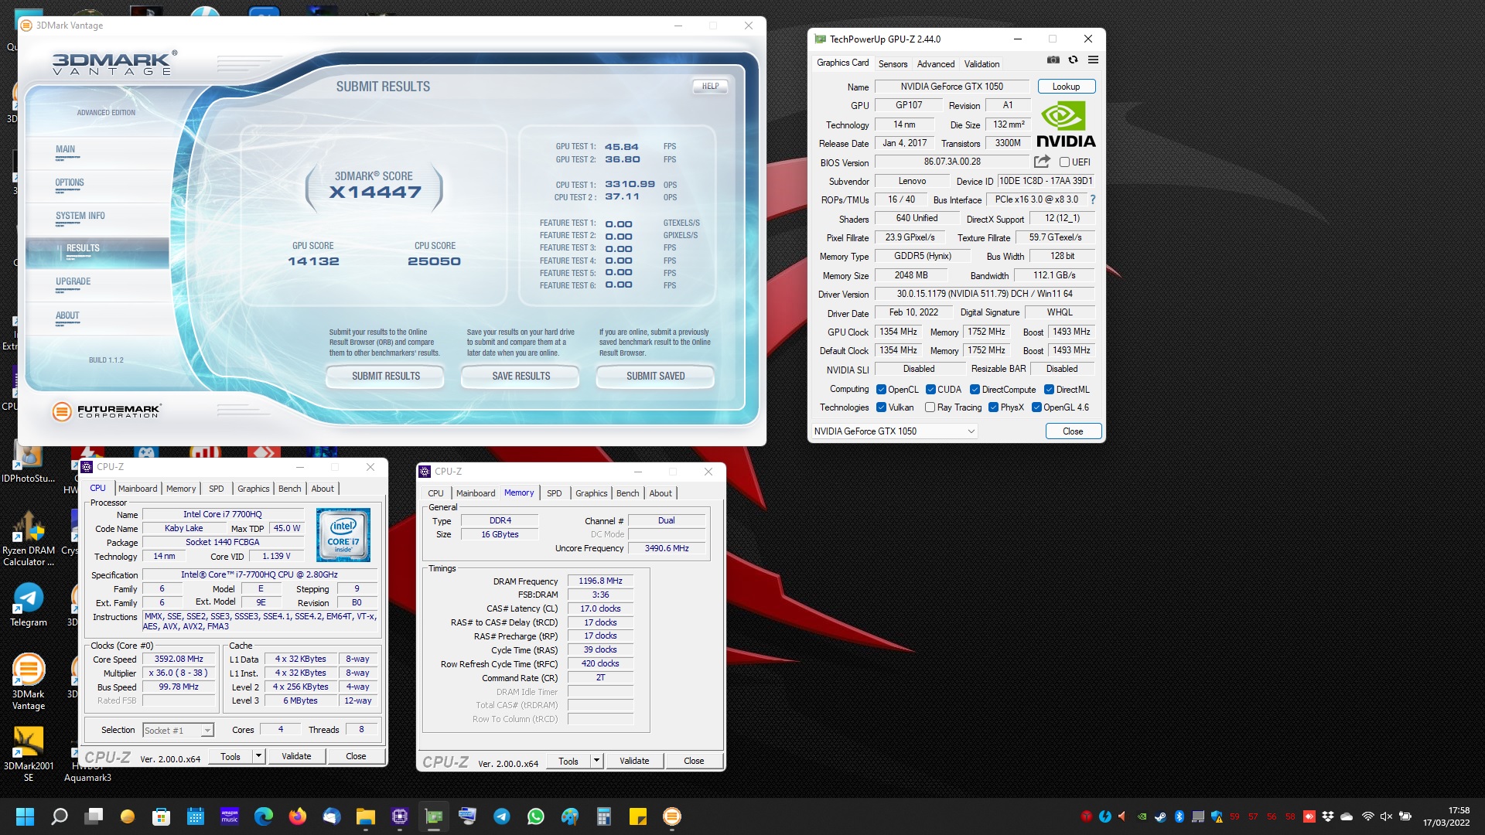Open the Validation tab in GPU-Z
Screen dimensions: 1485x835
[981, 64]
